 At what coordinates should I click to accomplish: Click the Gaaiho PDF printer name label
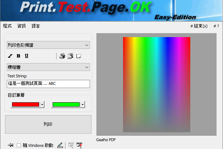(x=106, y=140)
